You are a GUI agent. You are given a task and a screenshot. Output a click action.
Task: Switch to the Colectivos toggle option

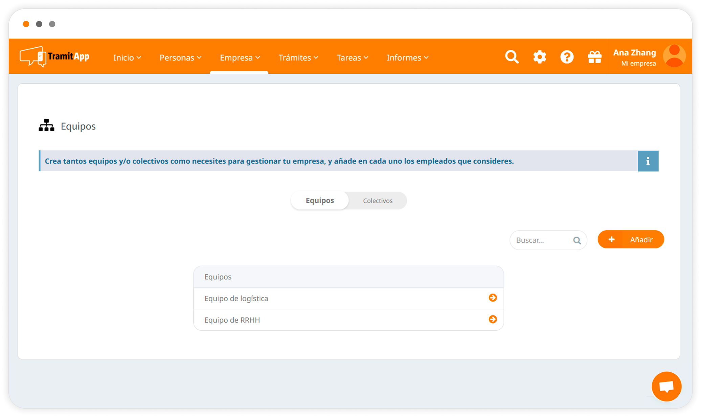(378, 201)
